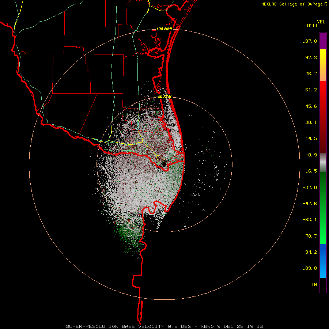Click the purple segment of color bar
This screenshot has width=329, height=329.
pos(323,41)
